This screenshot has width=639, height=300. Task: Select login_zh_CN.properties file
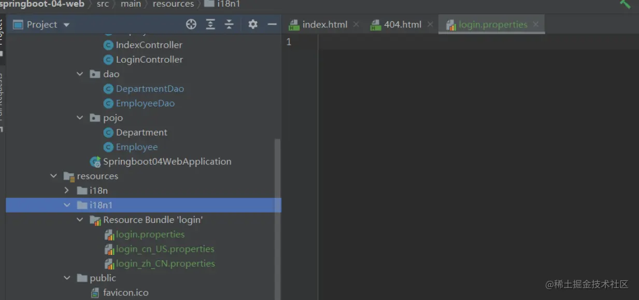[165, 263]
